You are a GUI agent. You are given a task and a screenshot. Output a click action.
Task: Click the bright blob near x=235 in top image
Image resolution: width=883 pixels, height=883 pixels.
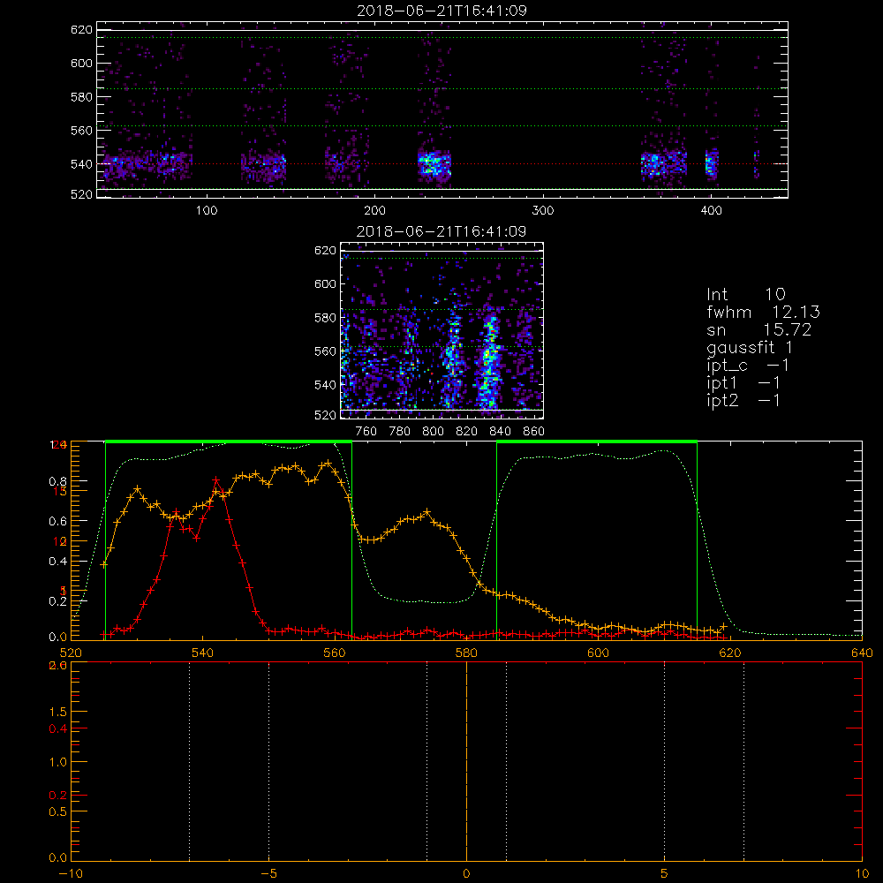(x=434, y=164)
